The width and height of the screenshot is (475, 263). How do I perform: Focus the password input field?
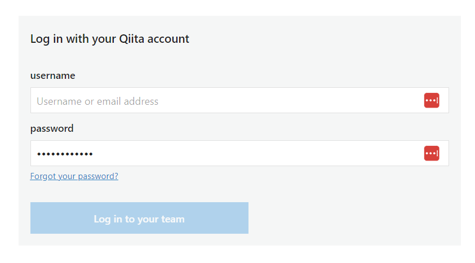click(239, 153)
